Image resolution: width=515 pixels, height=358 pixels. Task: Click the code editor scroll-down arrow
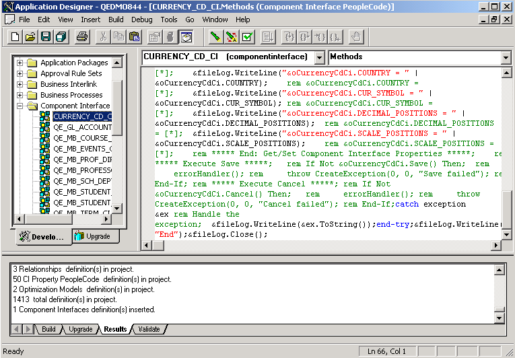[506, 234]
